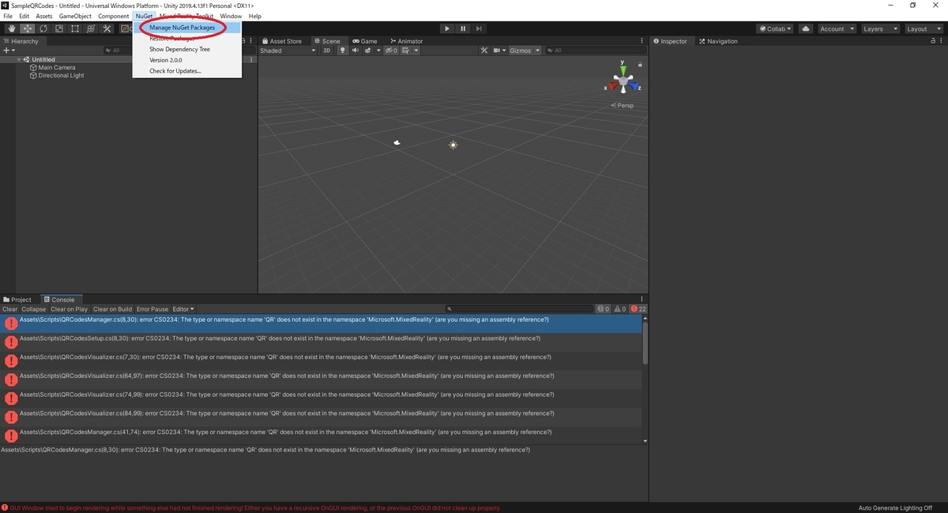Click the Play button

click(x=447, y=28)
